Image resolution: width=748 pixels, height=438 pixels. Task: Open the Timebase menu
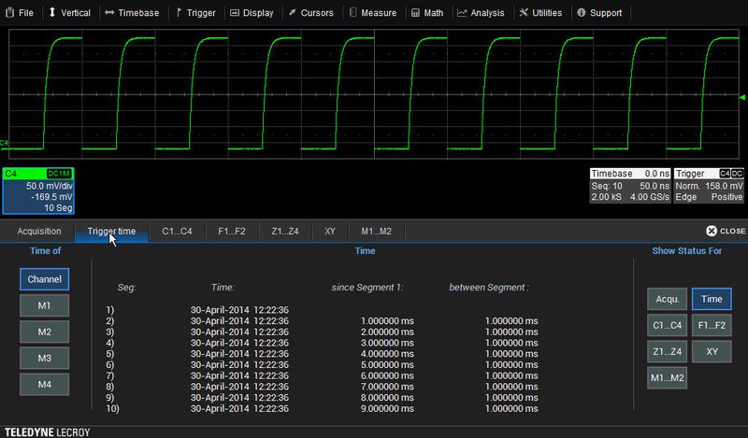pyautogui.click(x=132, y=13)
